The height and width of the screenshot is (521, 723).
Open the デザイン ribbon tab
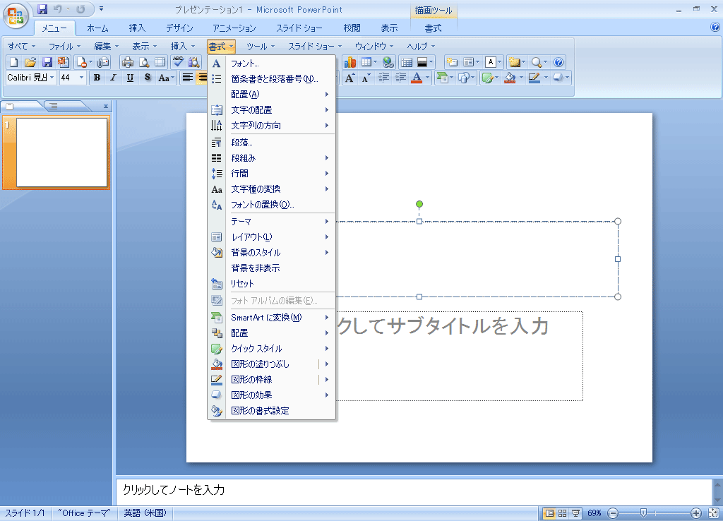[x=180, y=28]
